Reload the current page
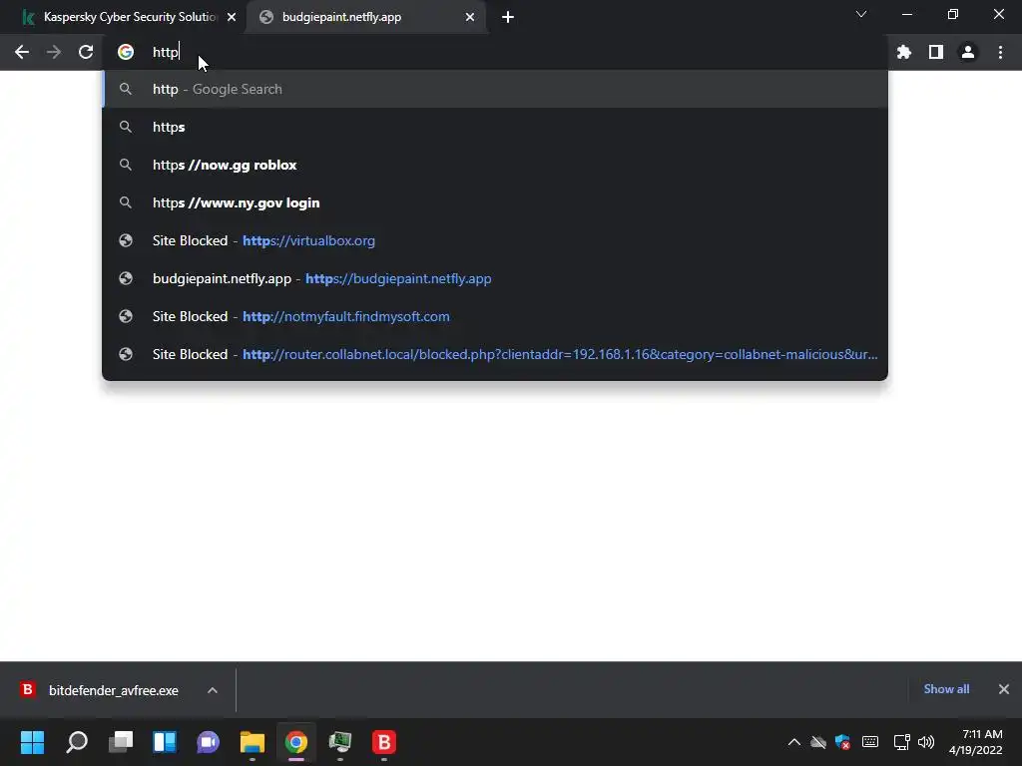Screen dimensions: 1022x766 (x=86, y=52)
